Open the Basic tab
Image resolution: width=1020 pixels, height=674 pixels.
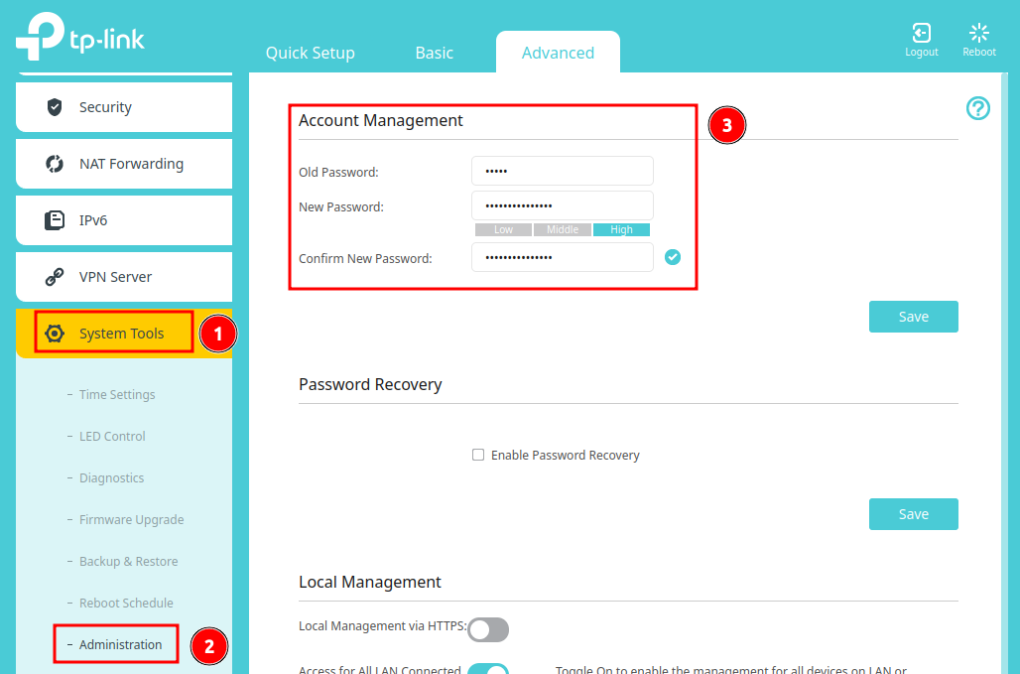(434, 53)
